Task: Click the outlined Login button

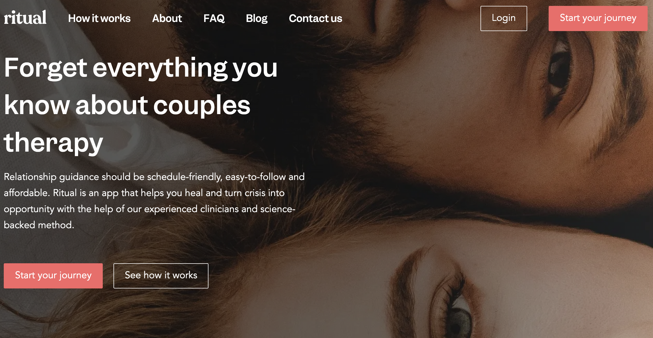Action: pyautogui.click(x=504, y=18)
